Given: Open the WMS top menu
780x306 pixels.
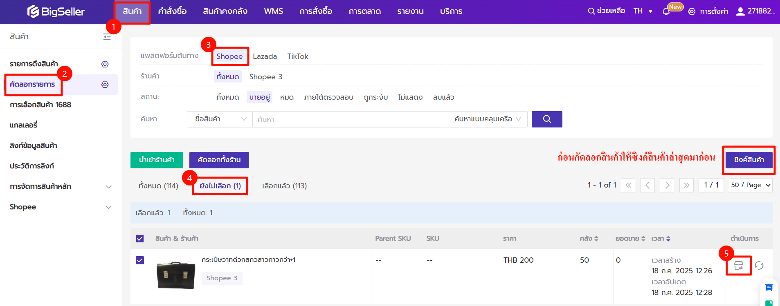Looking at the screenshot, I should 274,11.
